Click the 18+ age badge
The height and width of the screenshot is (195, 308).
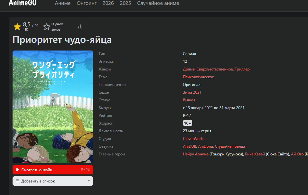pos(187,123)
